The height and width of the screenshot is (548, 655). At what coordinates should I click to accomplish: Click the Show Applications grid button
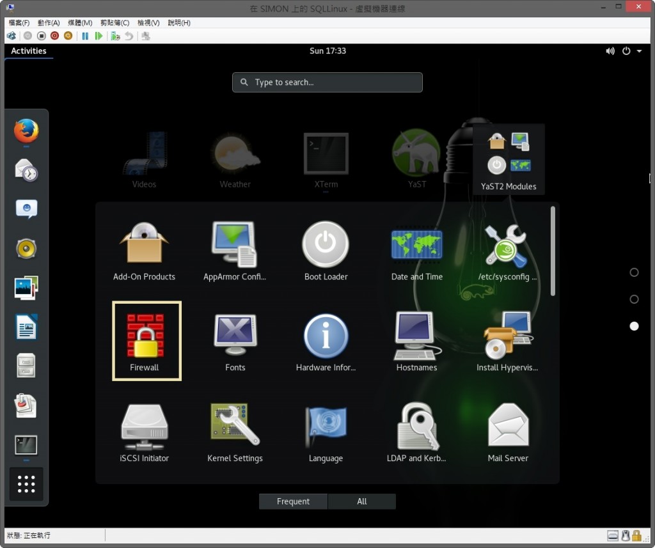[x=26, y=484]
